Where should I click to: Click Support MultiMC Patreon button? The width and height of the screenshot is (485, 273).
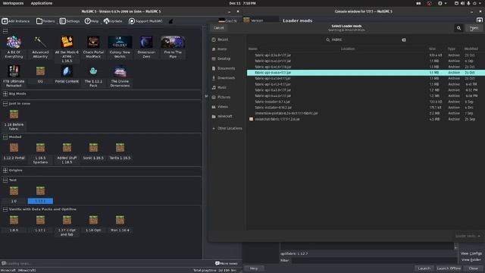tap(145, 21)
